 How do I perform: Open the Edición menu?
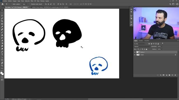click(10, 1)
